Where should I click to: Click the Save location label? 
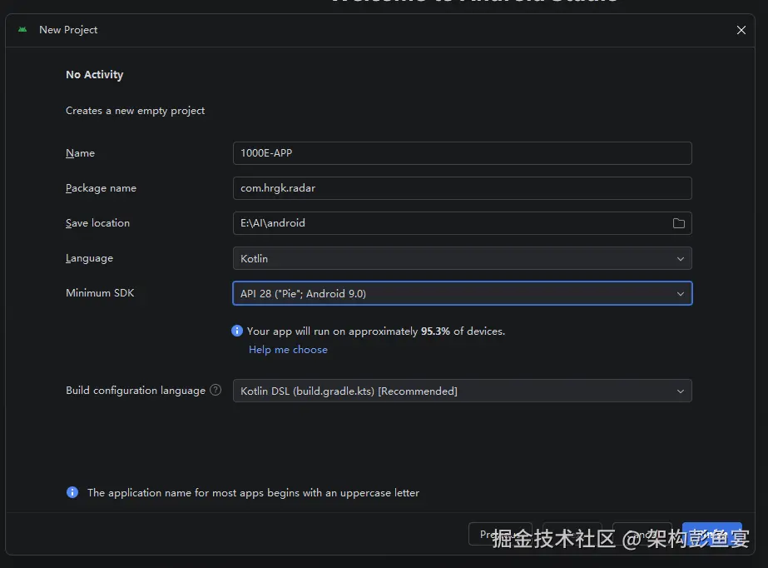(x=97, y=223)
